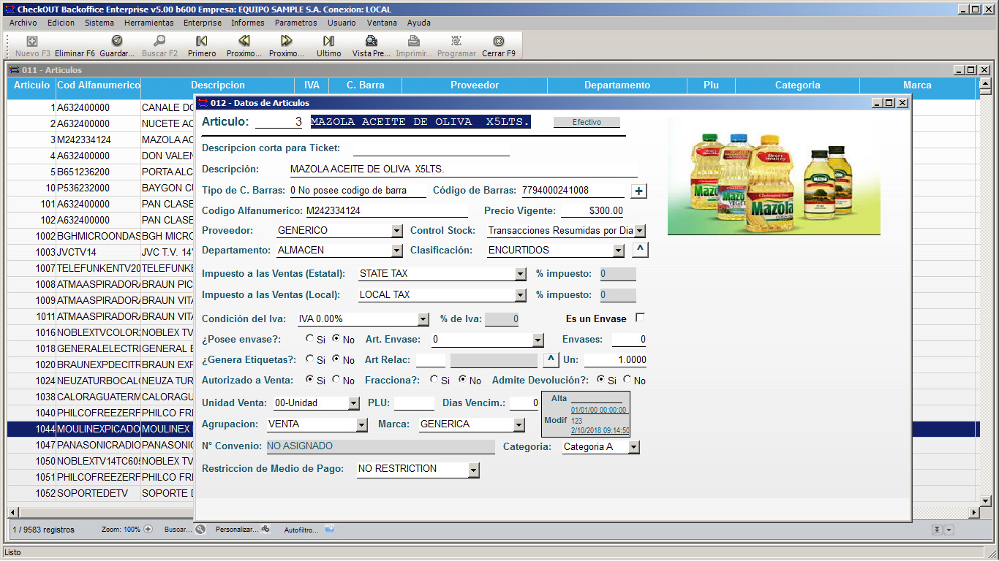Click the Descripcion corta para Ticket field
This screenshot has width=999, height=561.
point(431,149)
